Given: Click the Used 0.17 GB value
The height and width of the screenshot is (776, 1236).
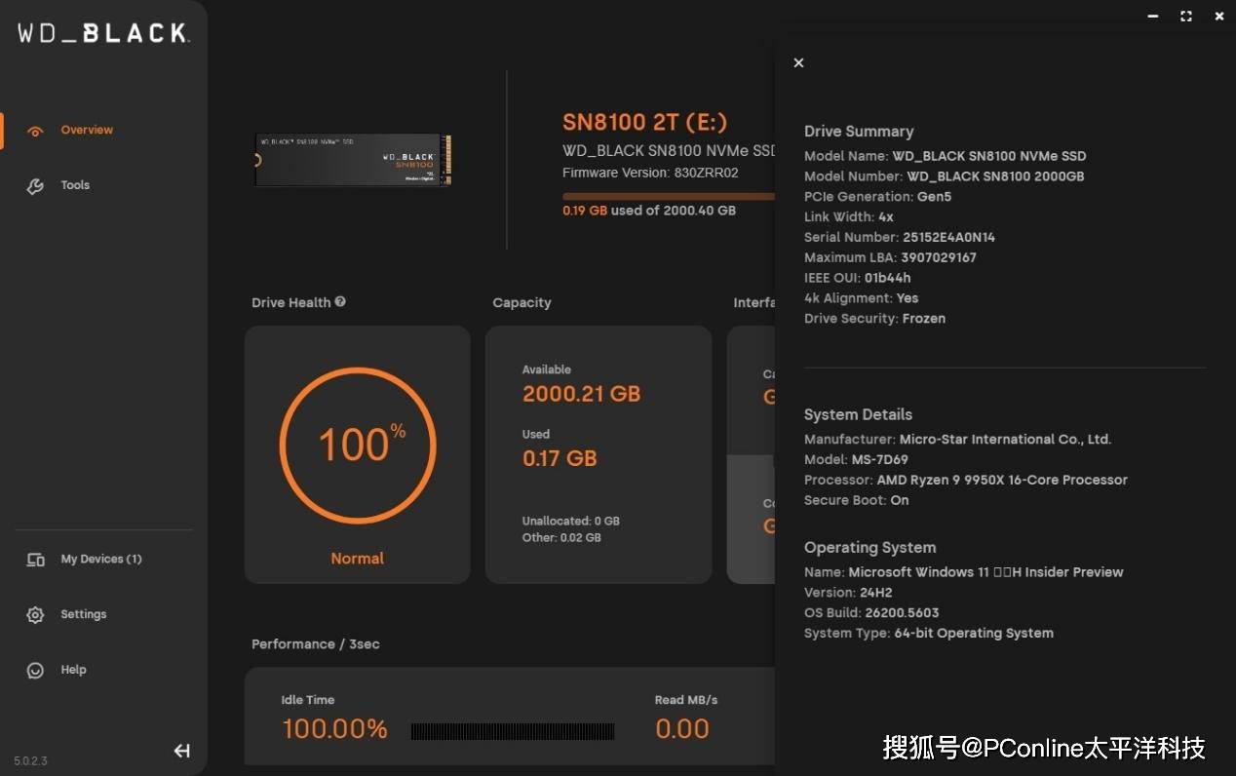Looking at the screenshot, I should tap(560, 459).
